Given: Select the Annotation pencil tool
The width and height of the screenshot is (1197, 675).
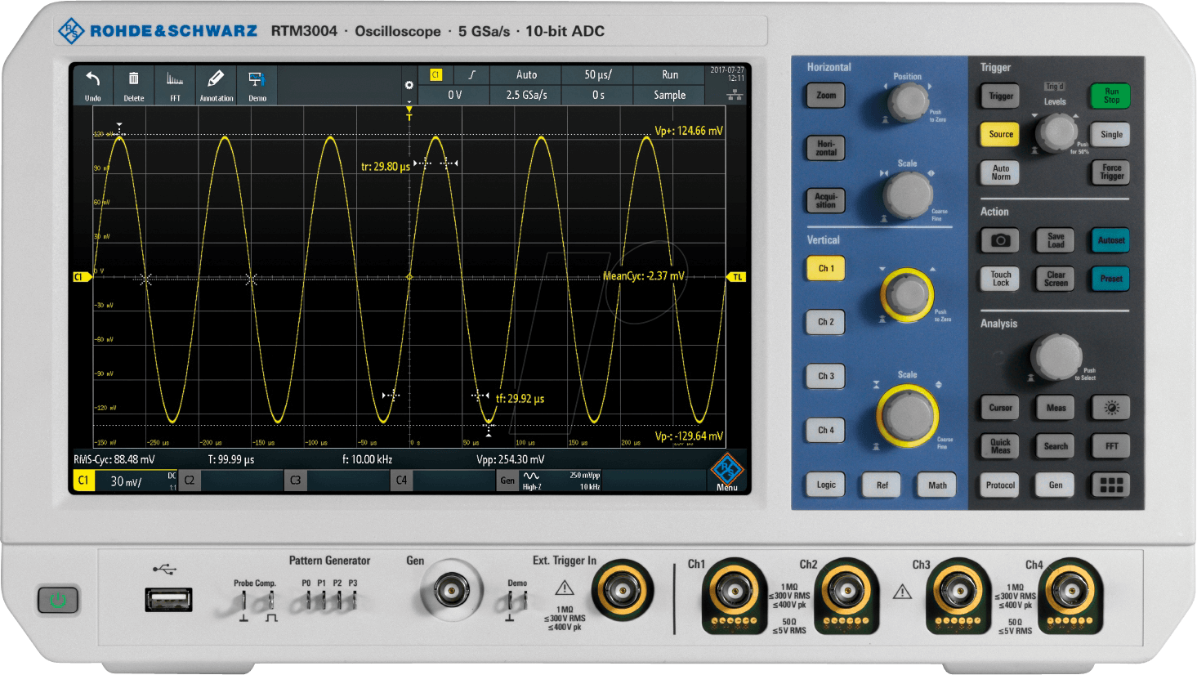Looking at the screenshot, I should tap(216, 84).
